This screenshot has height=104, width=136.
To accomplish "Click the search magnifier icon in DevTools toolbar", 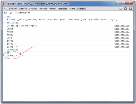I will [x=5, y=9].
